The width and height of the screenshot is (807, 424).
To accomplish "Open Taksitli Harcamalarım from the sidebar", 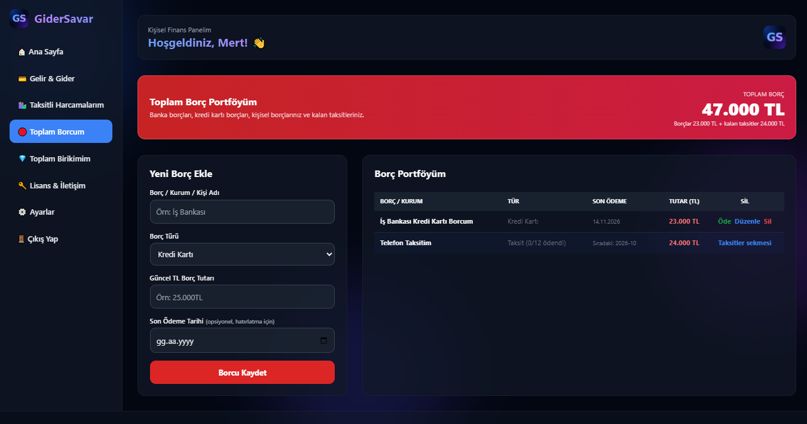I will pyautogui.click(x=61, y=105).
